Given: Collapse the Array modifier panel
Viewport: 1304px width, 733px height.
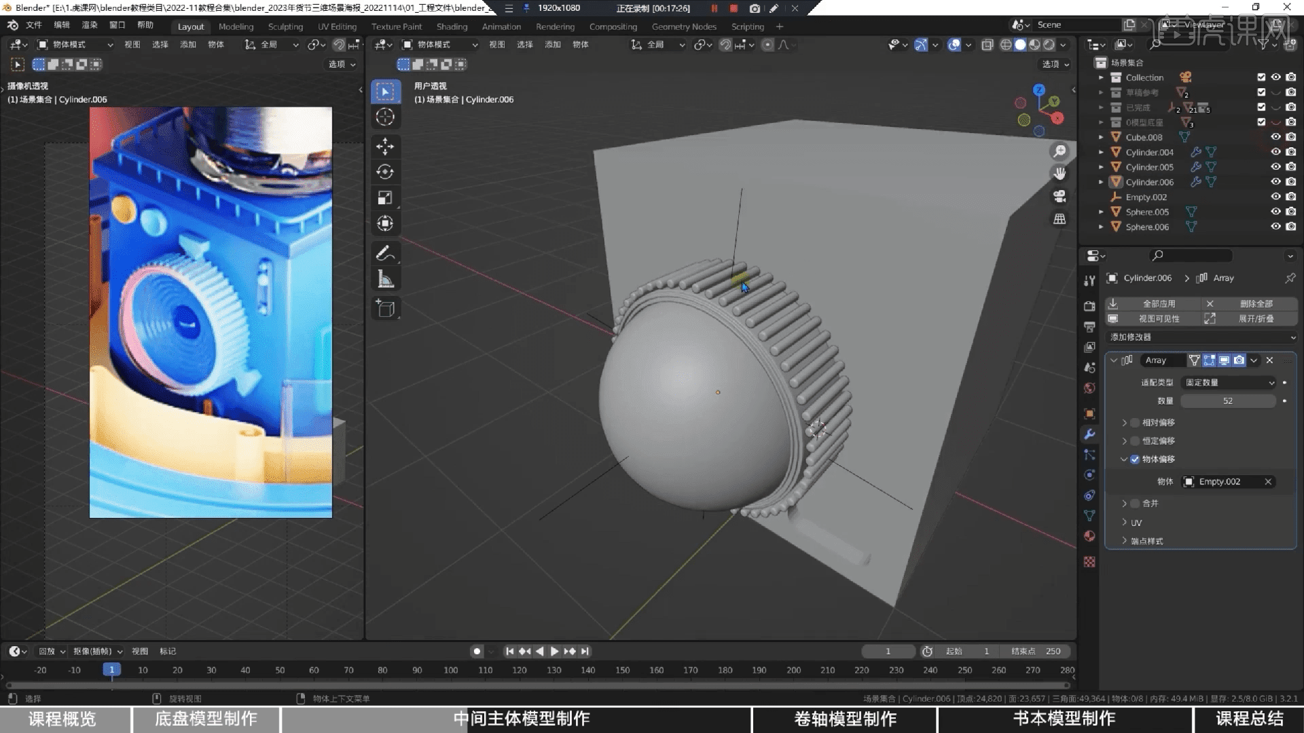Looking at the screenshot, I should (1114, 360).
